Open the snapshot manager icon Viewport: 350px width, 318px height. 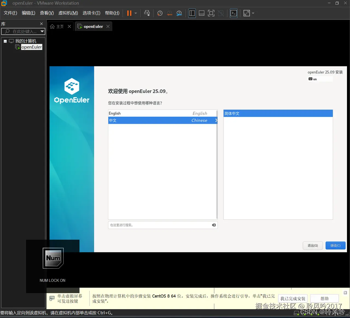point(179,13)
